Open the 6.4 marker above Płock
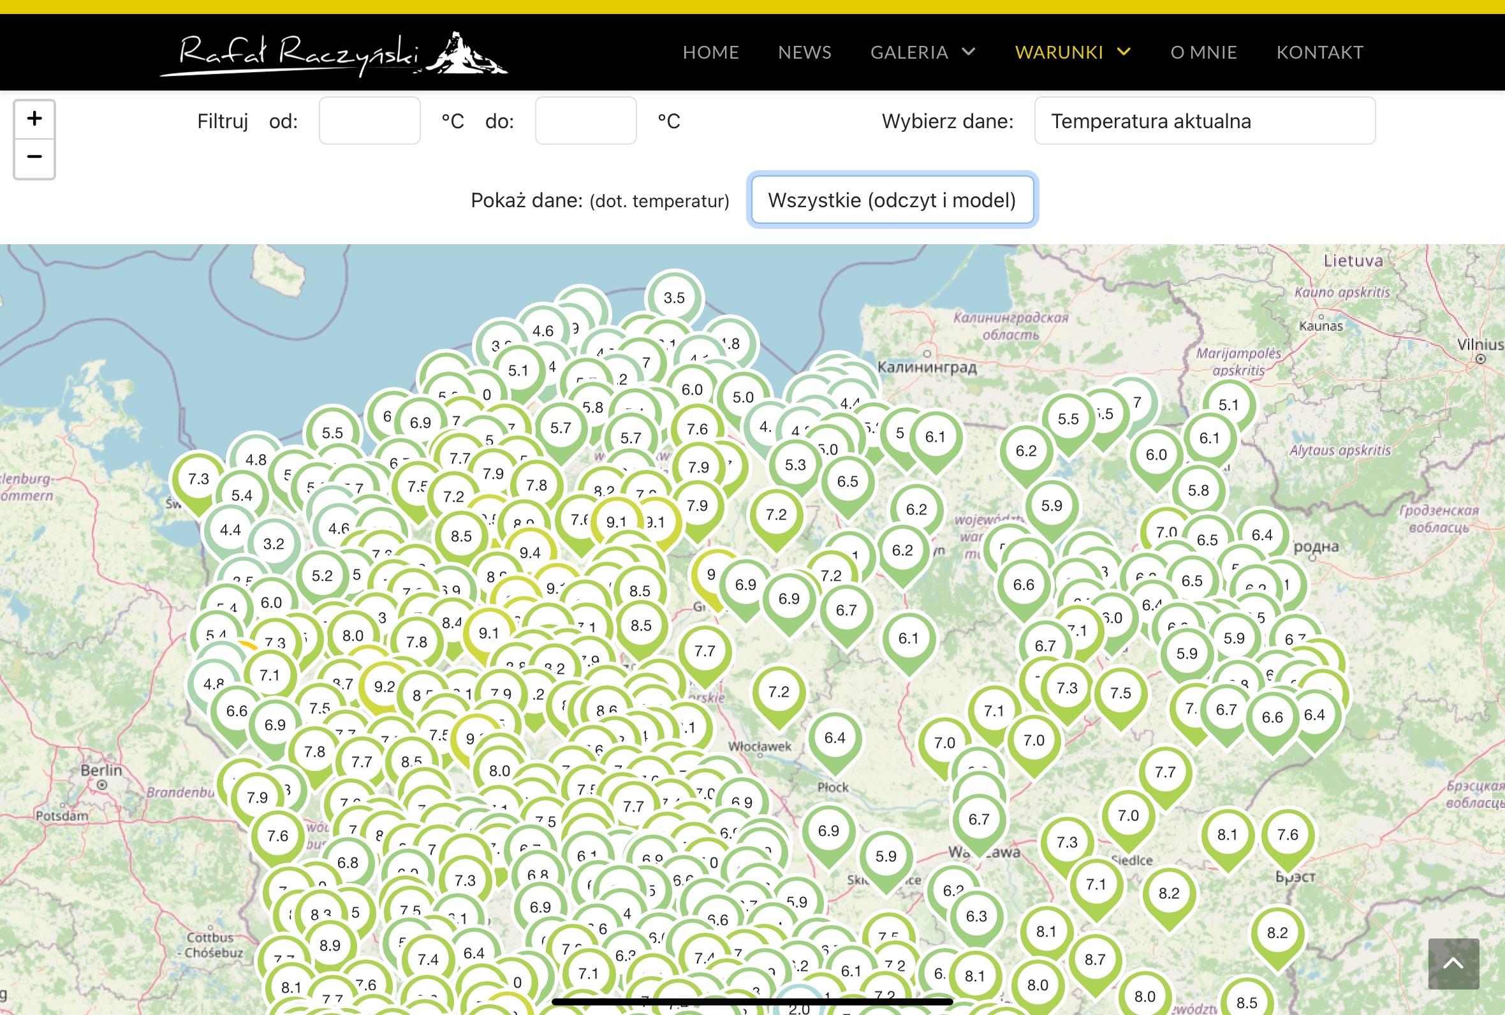The image size is (1505, 1015). 834,738
